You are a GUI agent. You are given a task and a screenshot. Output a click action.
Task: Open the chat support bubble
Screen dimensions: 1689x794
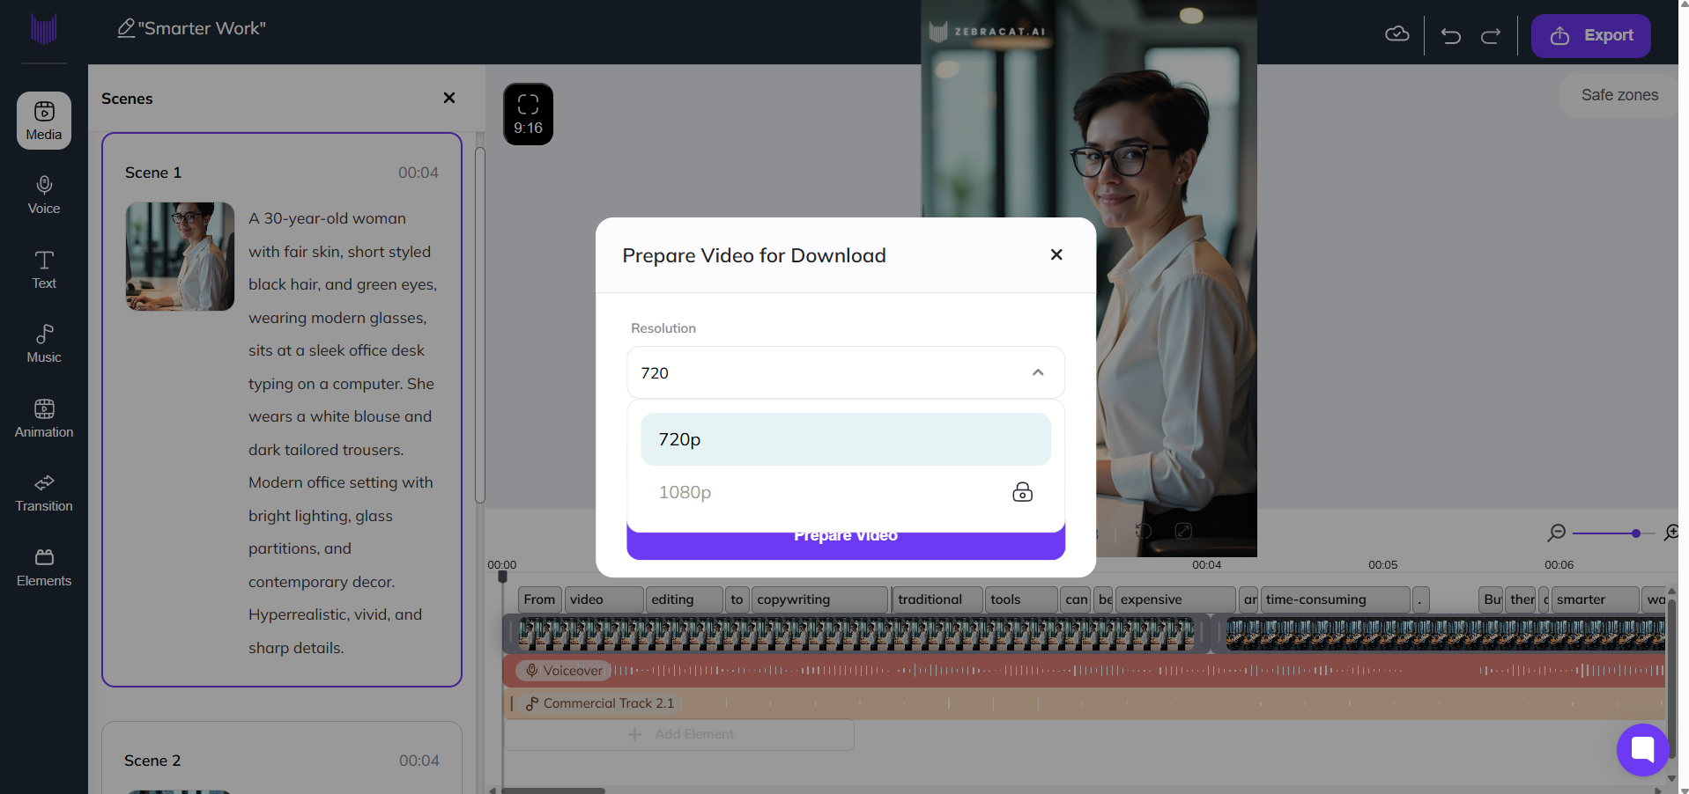[1643, 750]
